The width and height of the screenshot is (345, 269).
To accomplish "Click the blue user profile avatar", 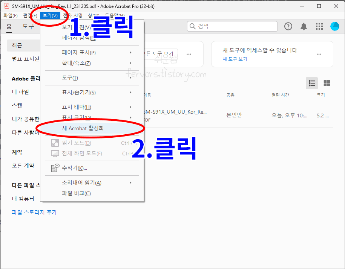I will (x=334, y=26).
